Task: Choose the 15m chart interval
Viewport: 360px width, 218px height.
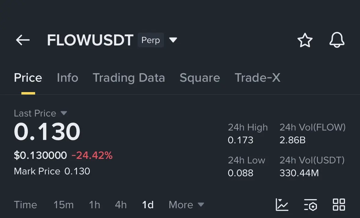Action: 64,205
